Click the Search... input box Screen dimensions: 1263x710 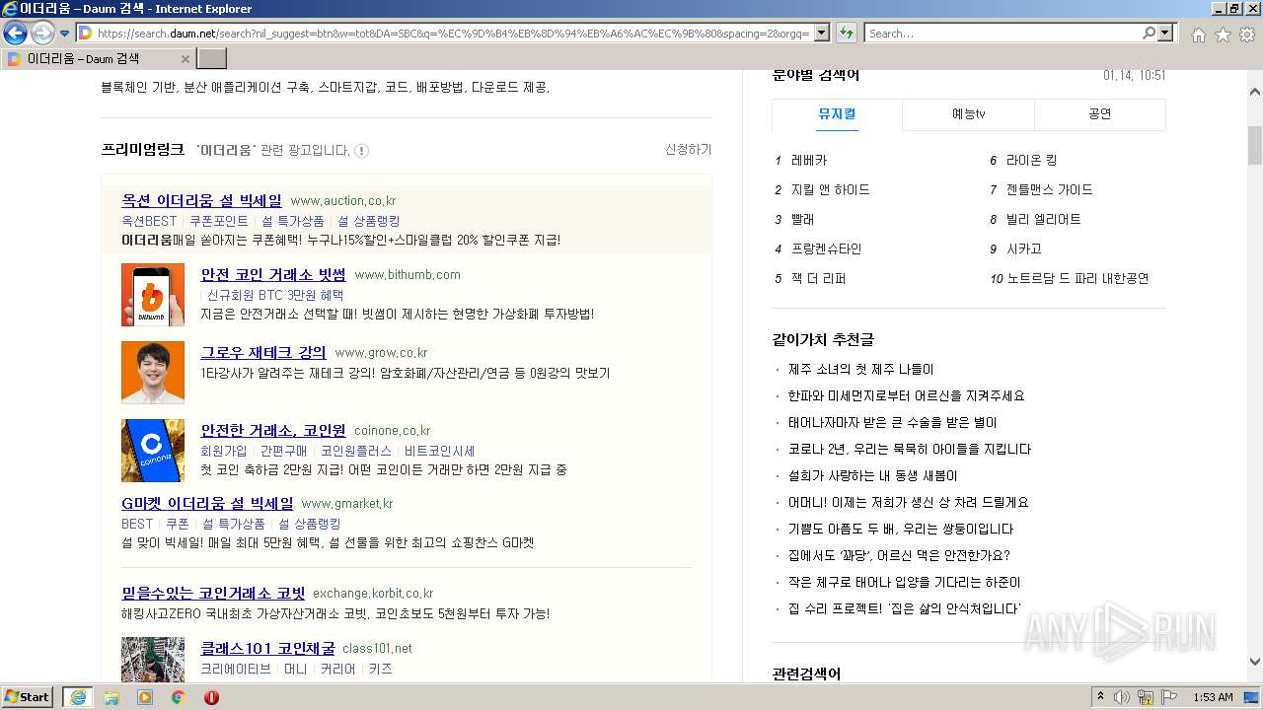[x=1003, y=34]
